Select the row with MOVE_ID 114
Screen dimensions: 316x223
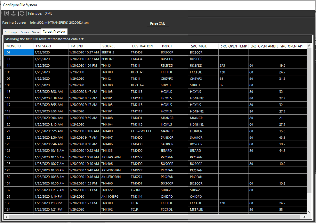tap(18, 65)
